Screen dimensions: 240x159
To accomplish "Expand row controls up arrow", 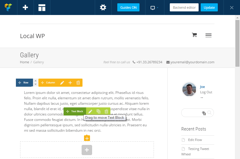I will (35, 81).
